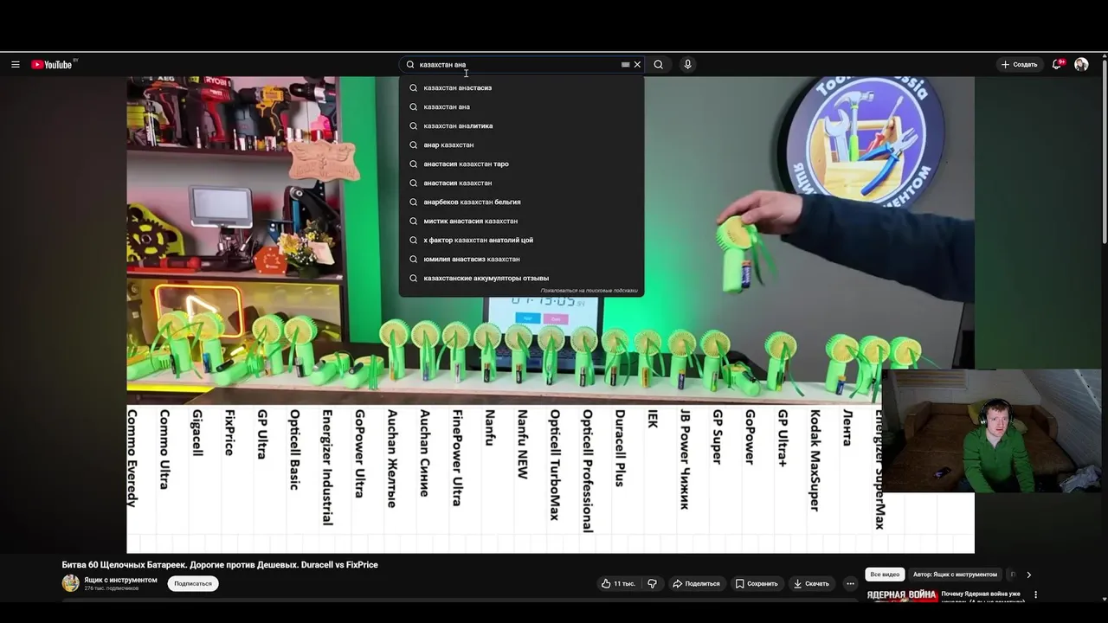Select suggestion 'анарбеков казахстан бельгия'
Screen dimensions: 1108x623
521,202
